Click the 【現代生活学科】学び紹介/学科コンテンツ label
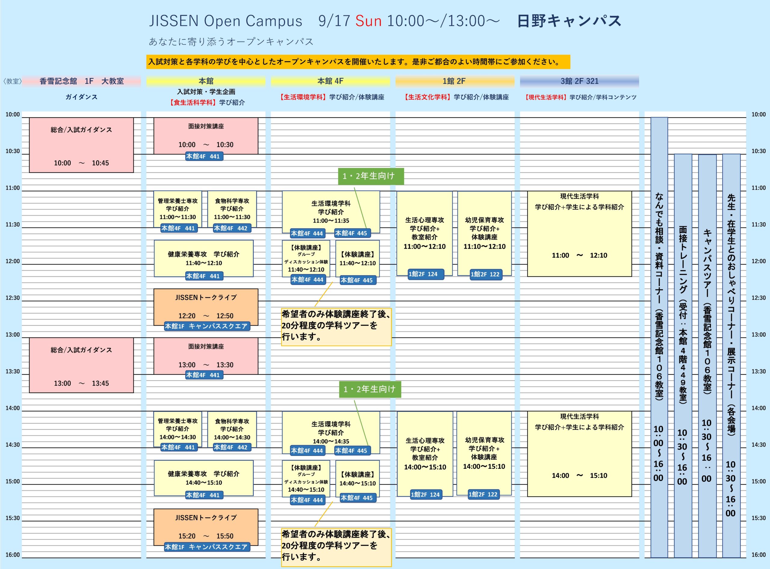This screenshot has width=770, height=569. (x=580, y=97)
